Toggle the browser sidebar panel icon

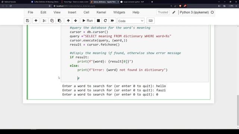[x=219, y=6]
